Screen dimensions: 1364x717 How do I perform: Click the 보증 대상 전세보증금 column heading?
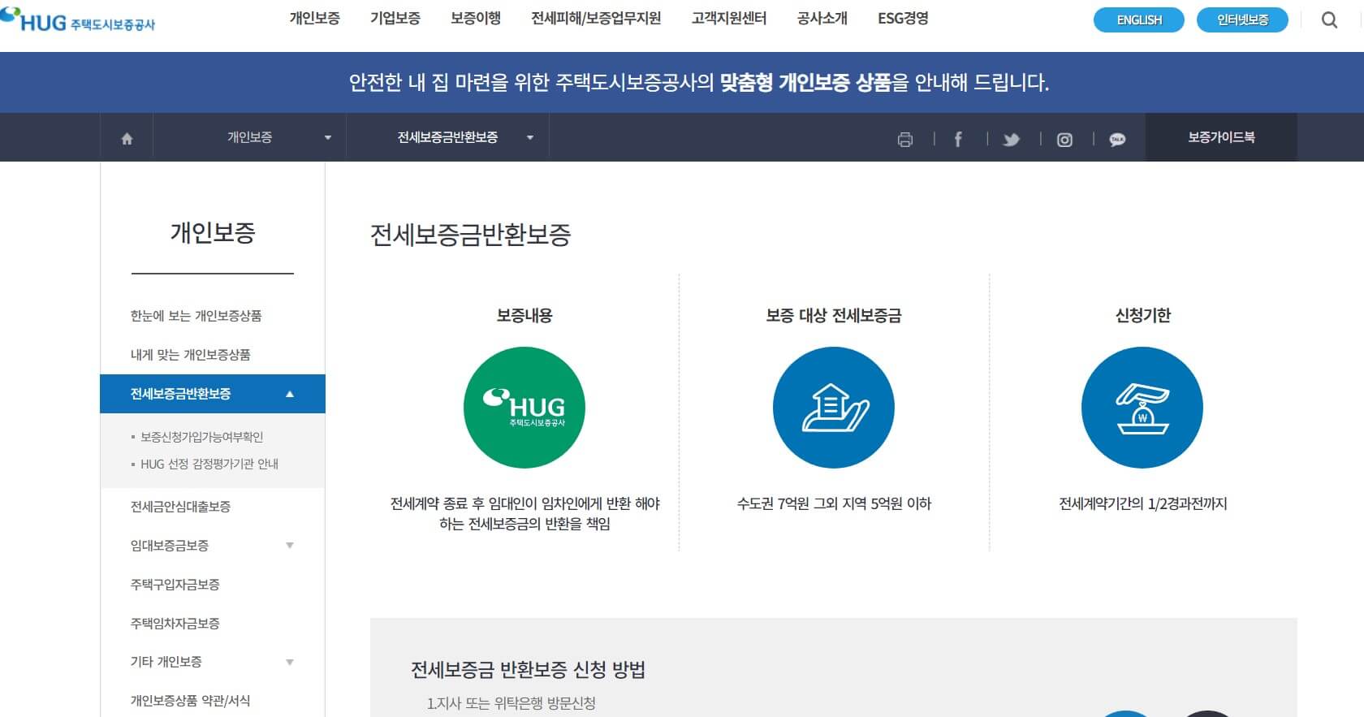point(834,316)
